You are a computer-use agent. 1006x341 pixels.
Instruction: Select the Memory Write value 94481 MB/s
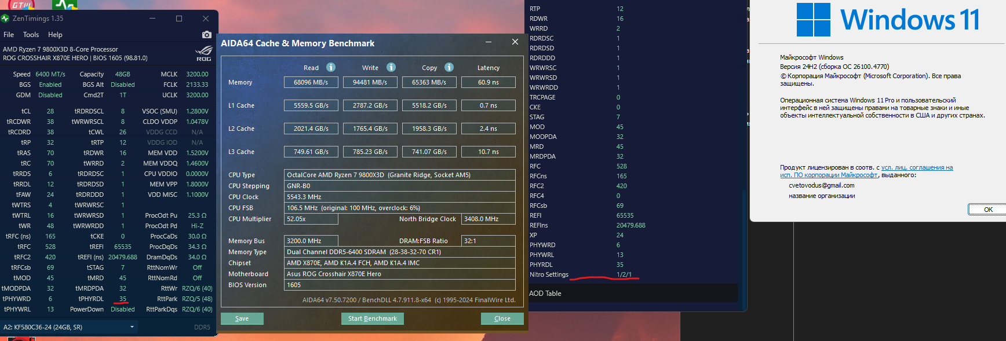[x=370, y=82]
